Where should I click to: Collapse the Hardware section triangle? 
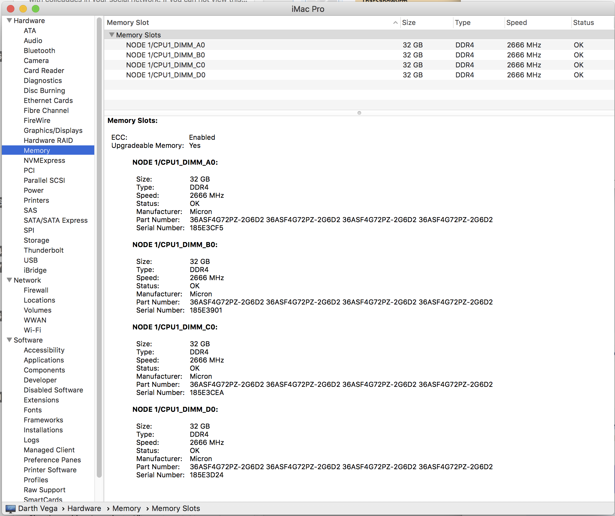tap(9, 21)
